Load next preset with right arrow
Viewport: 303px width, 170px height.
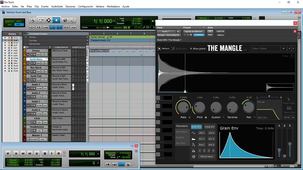click(x=293, y=48)
